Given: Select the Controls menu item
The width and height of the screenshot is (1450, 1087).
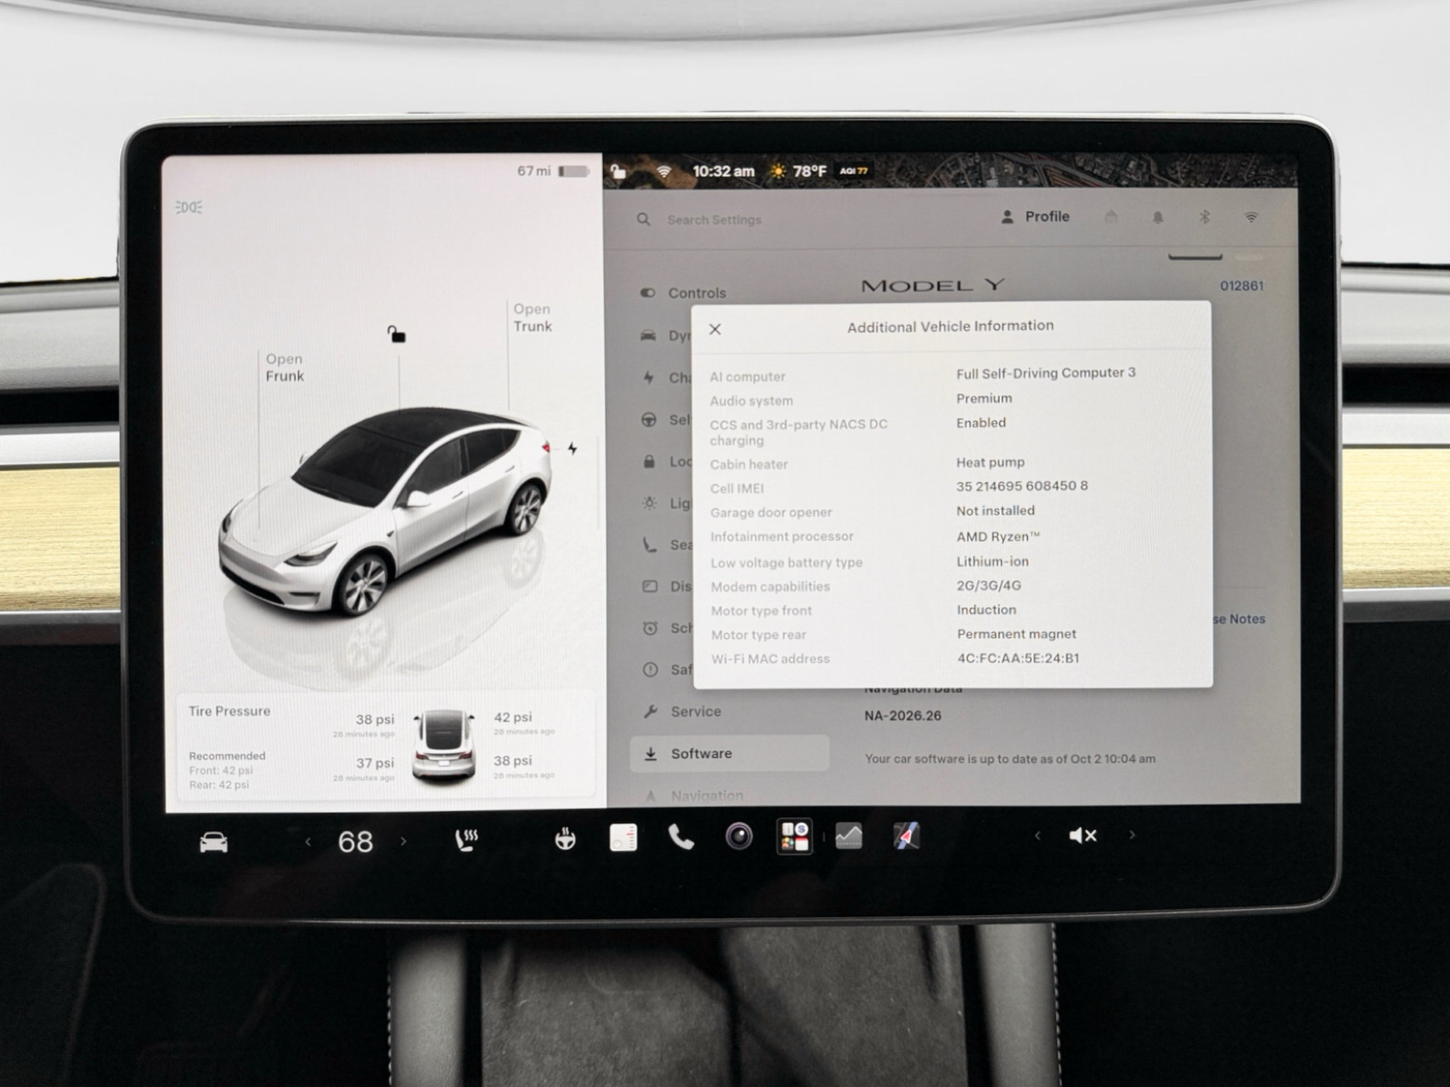Looking at the screenshot, I should 683,293.
